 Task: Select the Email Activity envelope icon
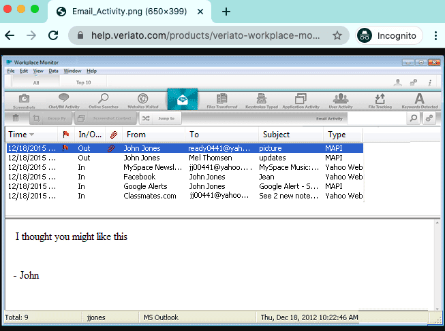(183, 99)
